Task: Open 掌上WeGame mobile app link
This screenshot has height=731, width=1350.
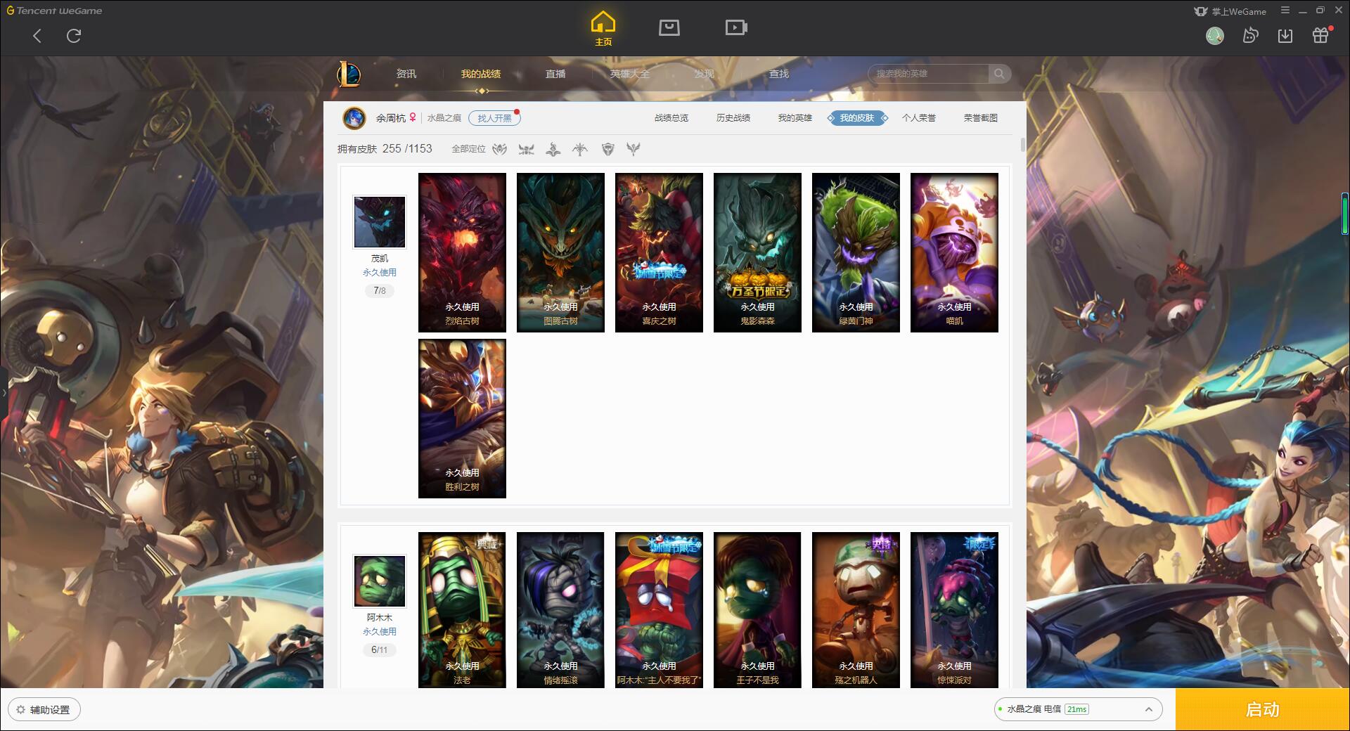Action: pyautogui.click(x=1230, y=11)
